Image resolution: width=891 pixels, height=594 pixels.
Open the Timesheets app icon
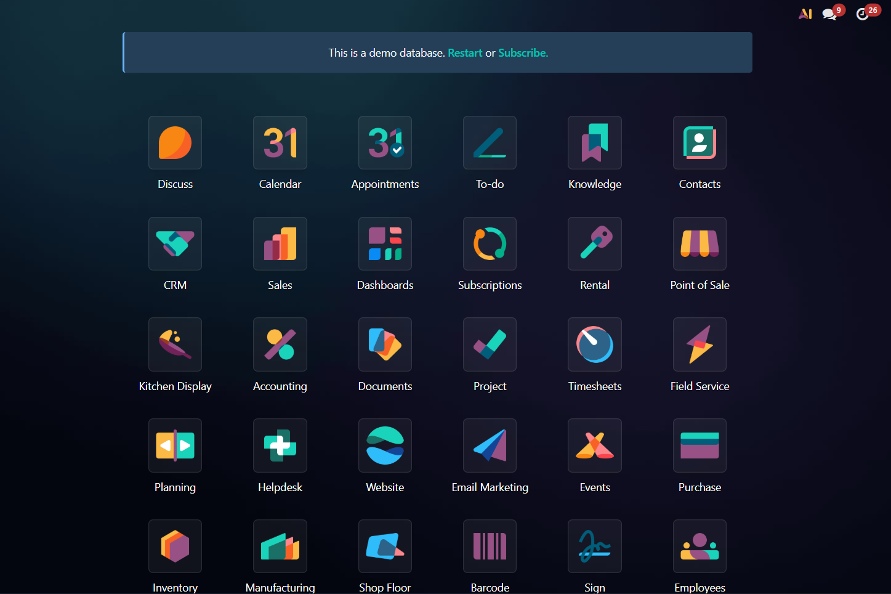pyautogui.click(x=594, y=344)
